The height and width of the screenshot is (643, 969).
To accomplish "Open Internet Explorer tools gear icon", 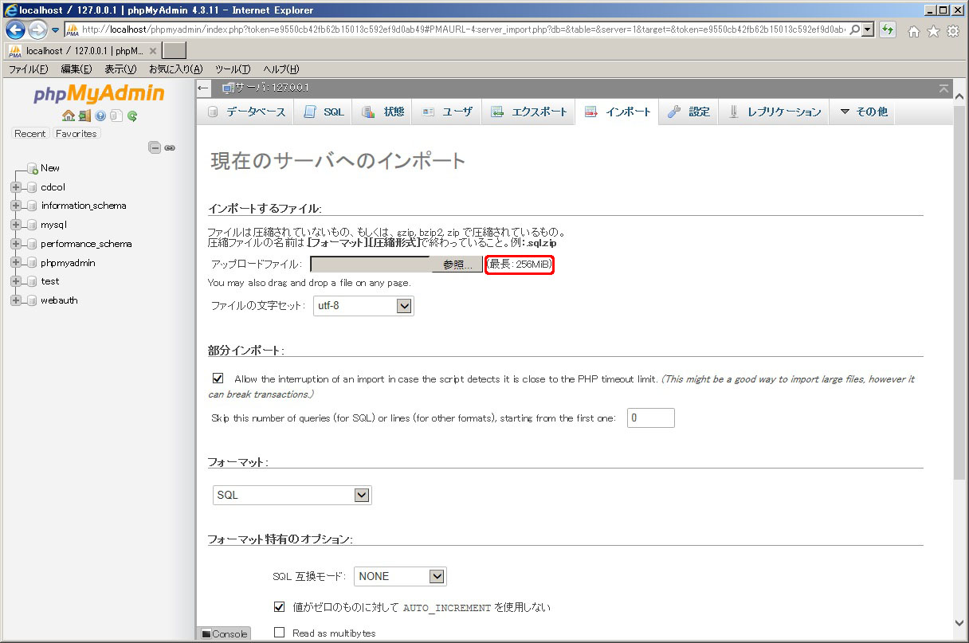I will pyautogui.click(x=952, y=31).
